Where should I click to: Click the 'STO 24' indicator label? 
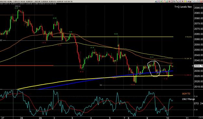pos(198,103)
